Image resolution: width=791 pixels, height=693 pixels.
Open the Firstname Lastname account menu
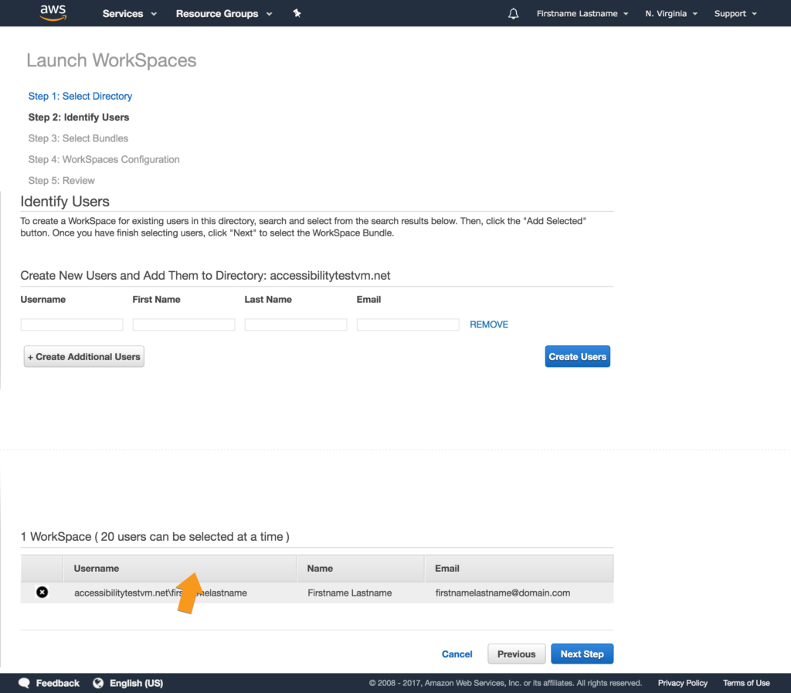tap(582, 14)
